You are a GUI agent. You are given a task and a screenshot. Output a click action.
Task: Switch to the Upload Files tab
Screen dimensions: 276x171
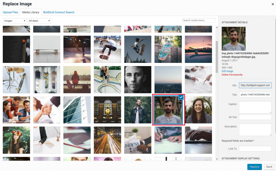[10, 12]
